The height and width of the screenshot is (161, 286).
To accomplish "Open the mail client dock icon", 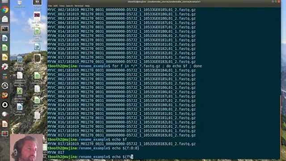I will 5,19.
